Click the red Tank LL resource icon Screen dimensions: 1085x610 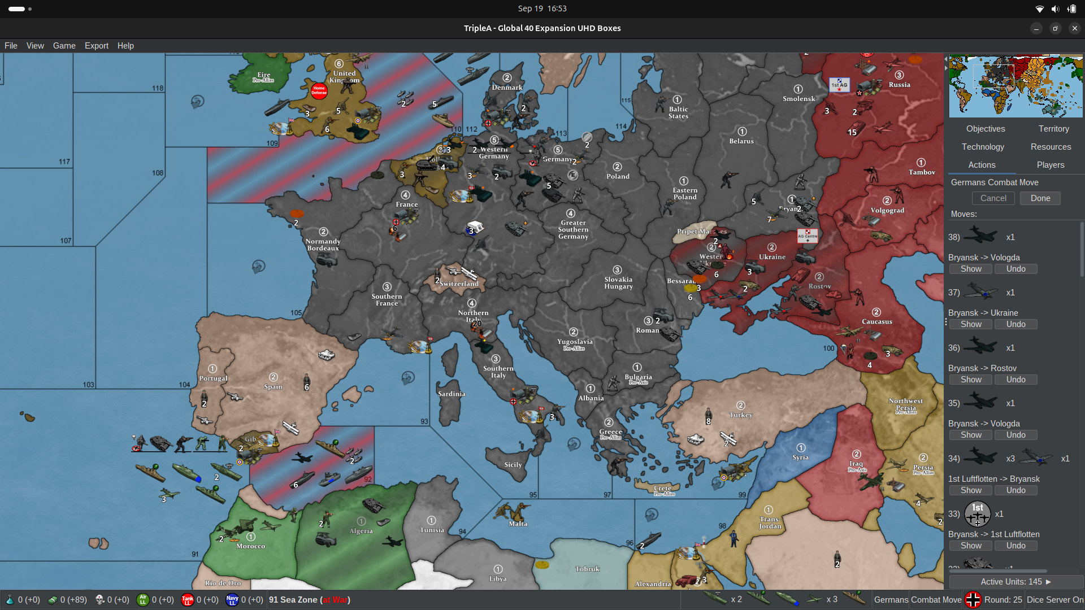188,599
